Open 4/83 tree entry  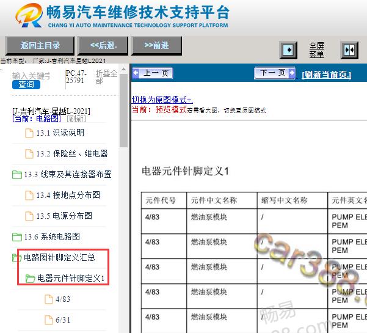(x=63, y=299)
